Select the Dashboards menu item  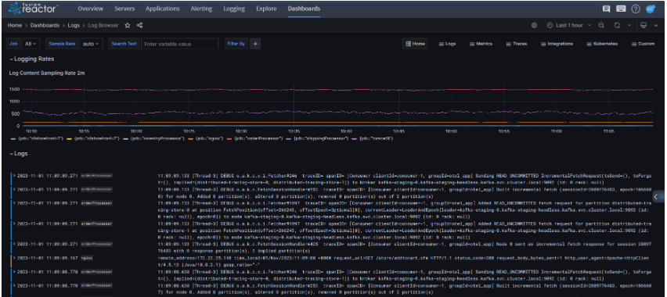pos(305,9)
